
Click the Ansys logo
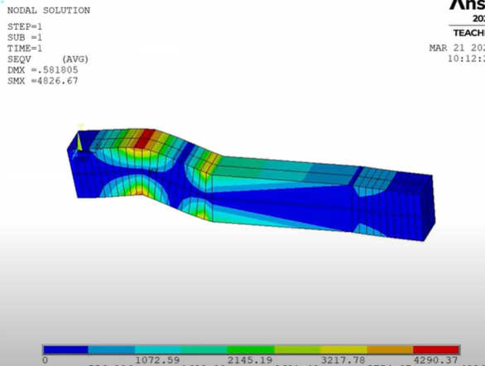click(467, 5)
